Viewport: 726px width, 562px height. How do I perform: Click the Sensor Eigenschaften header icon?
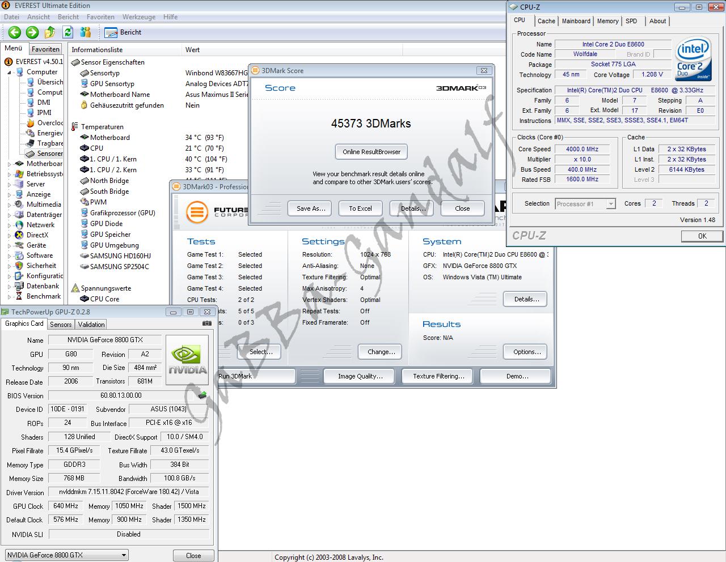pyautogui.click(x=75, y=62)
